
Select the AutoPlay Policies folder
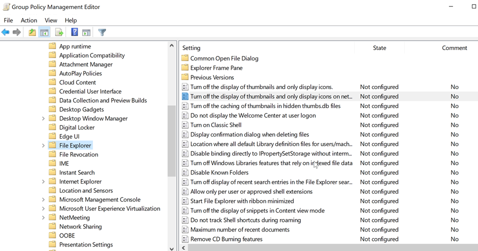coord(81,73)
